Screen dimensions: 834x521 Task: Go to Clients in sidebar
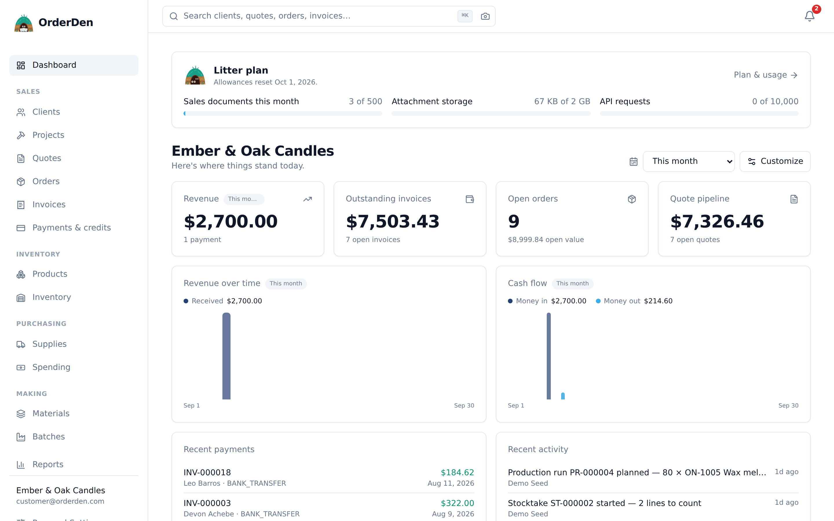point(74,112)
